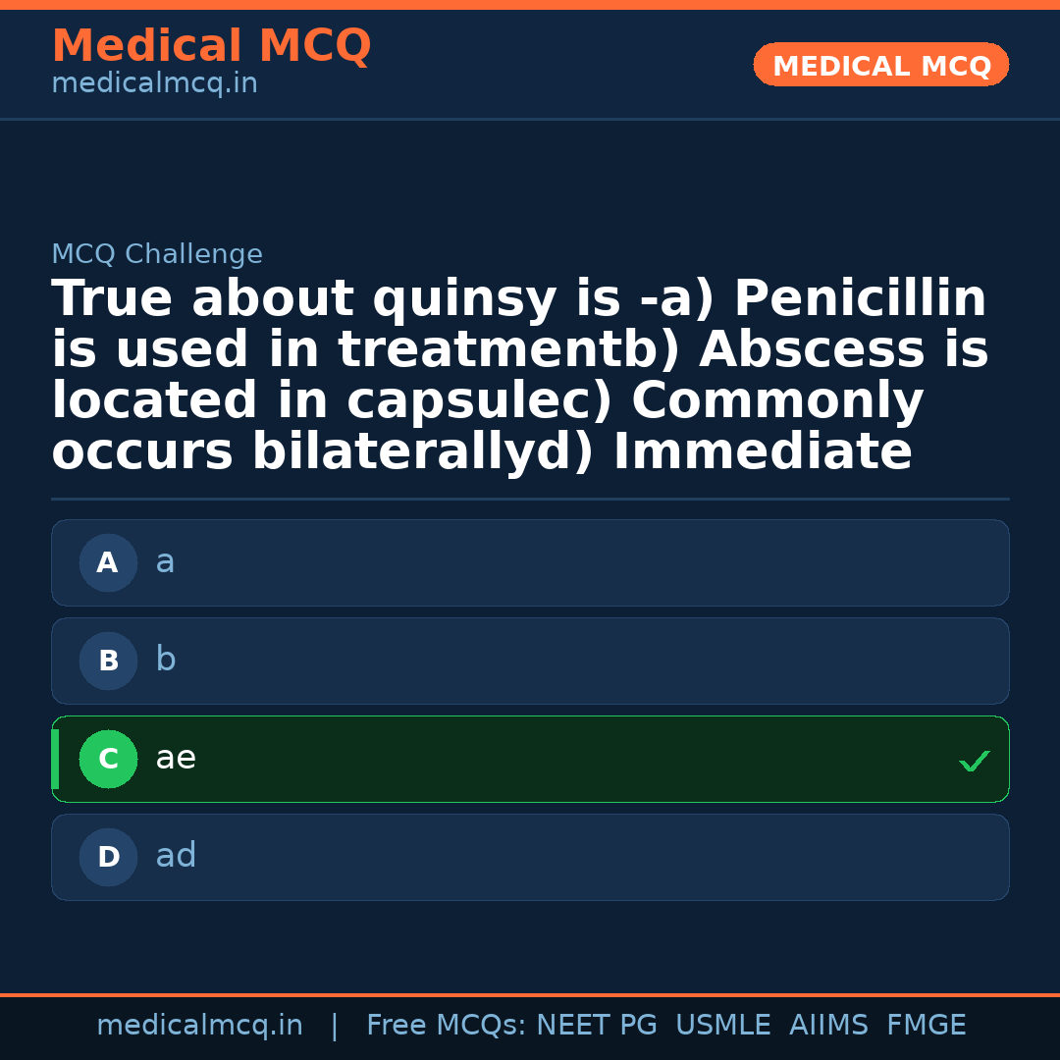The width and height of the screenshot is (1060, 1060).
Task: Open the MCQ Challenge section label
Action: (157, 253)
